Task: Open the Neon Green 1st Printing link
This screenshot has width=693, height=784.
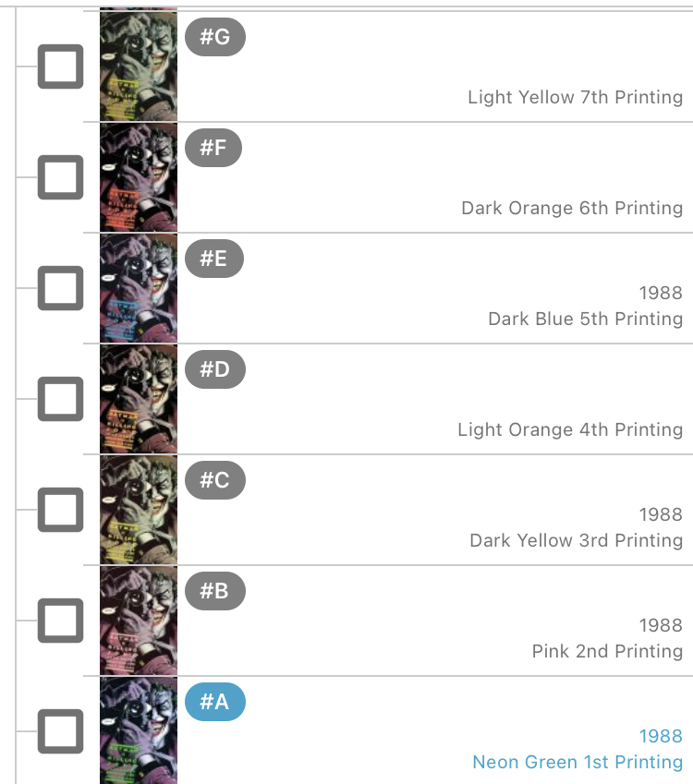Action: [577, 762]
